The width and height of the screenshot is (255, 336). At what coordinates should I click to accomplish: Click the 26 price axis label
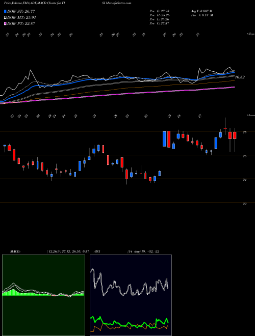point(244,156)
